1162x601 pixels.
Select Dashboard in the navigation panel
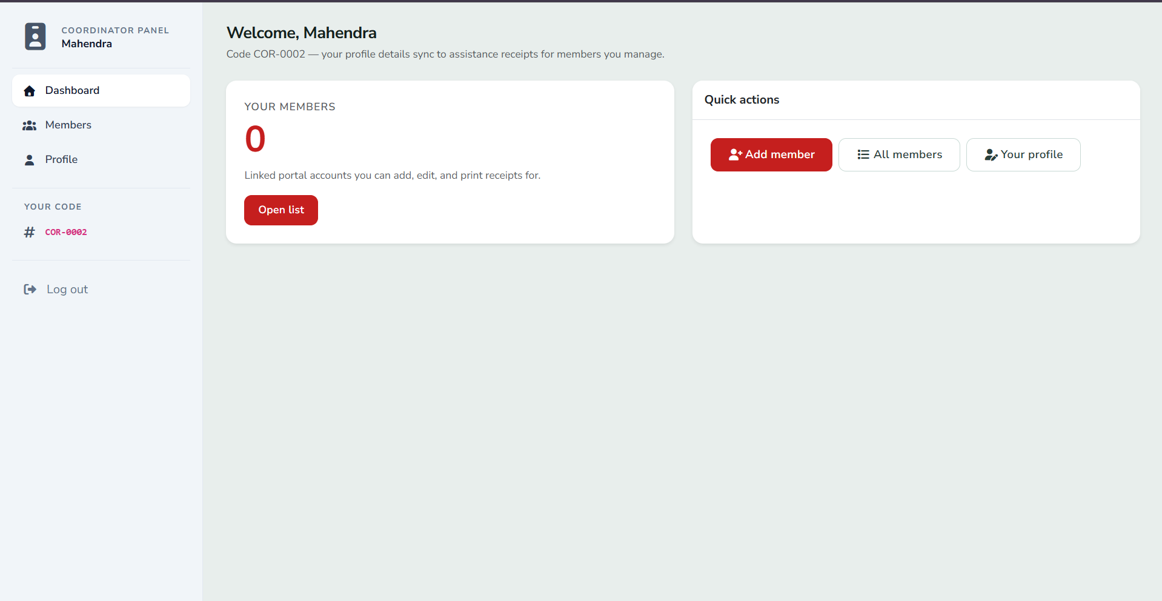72,90
